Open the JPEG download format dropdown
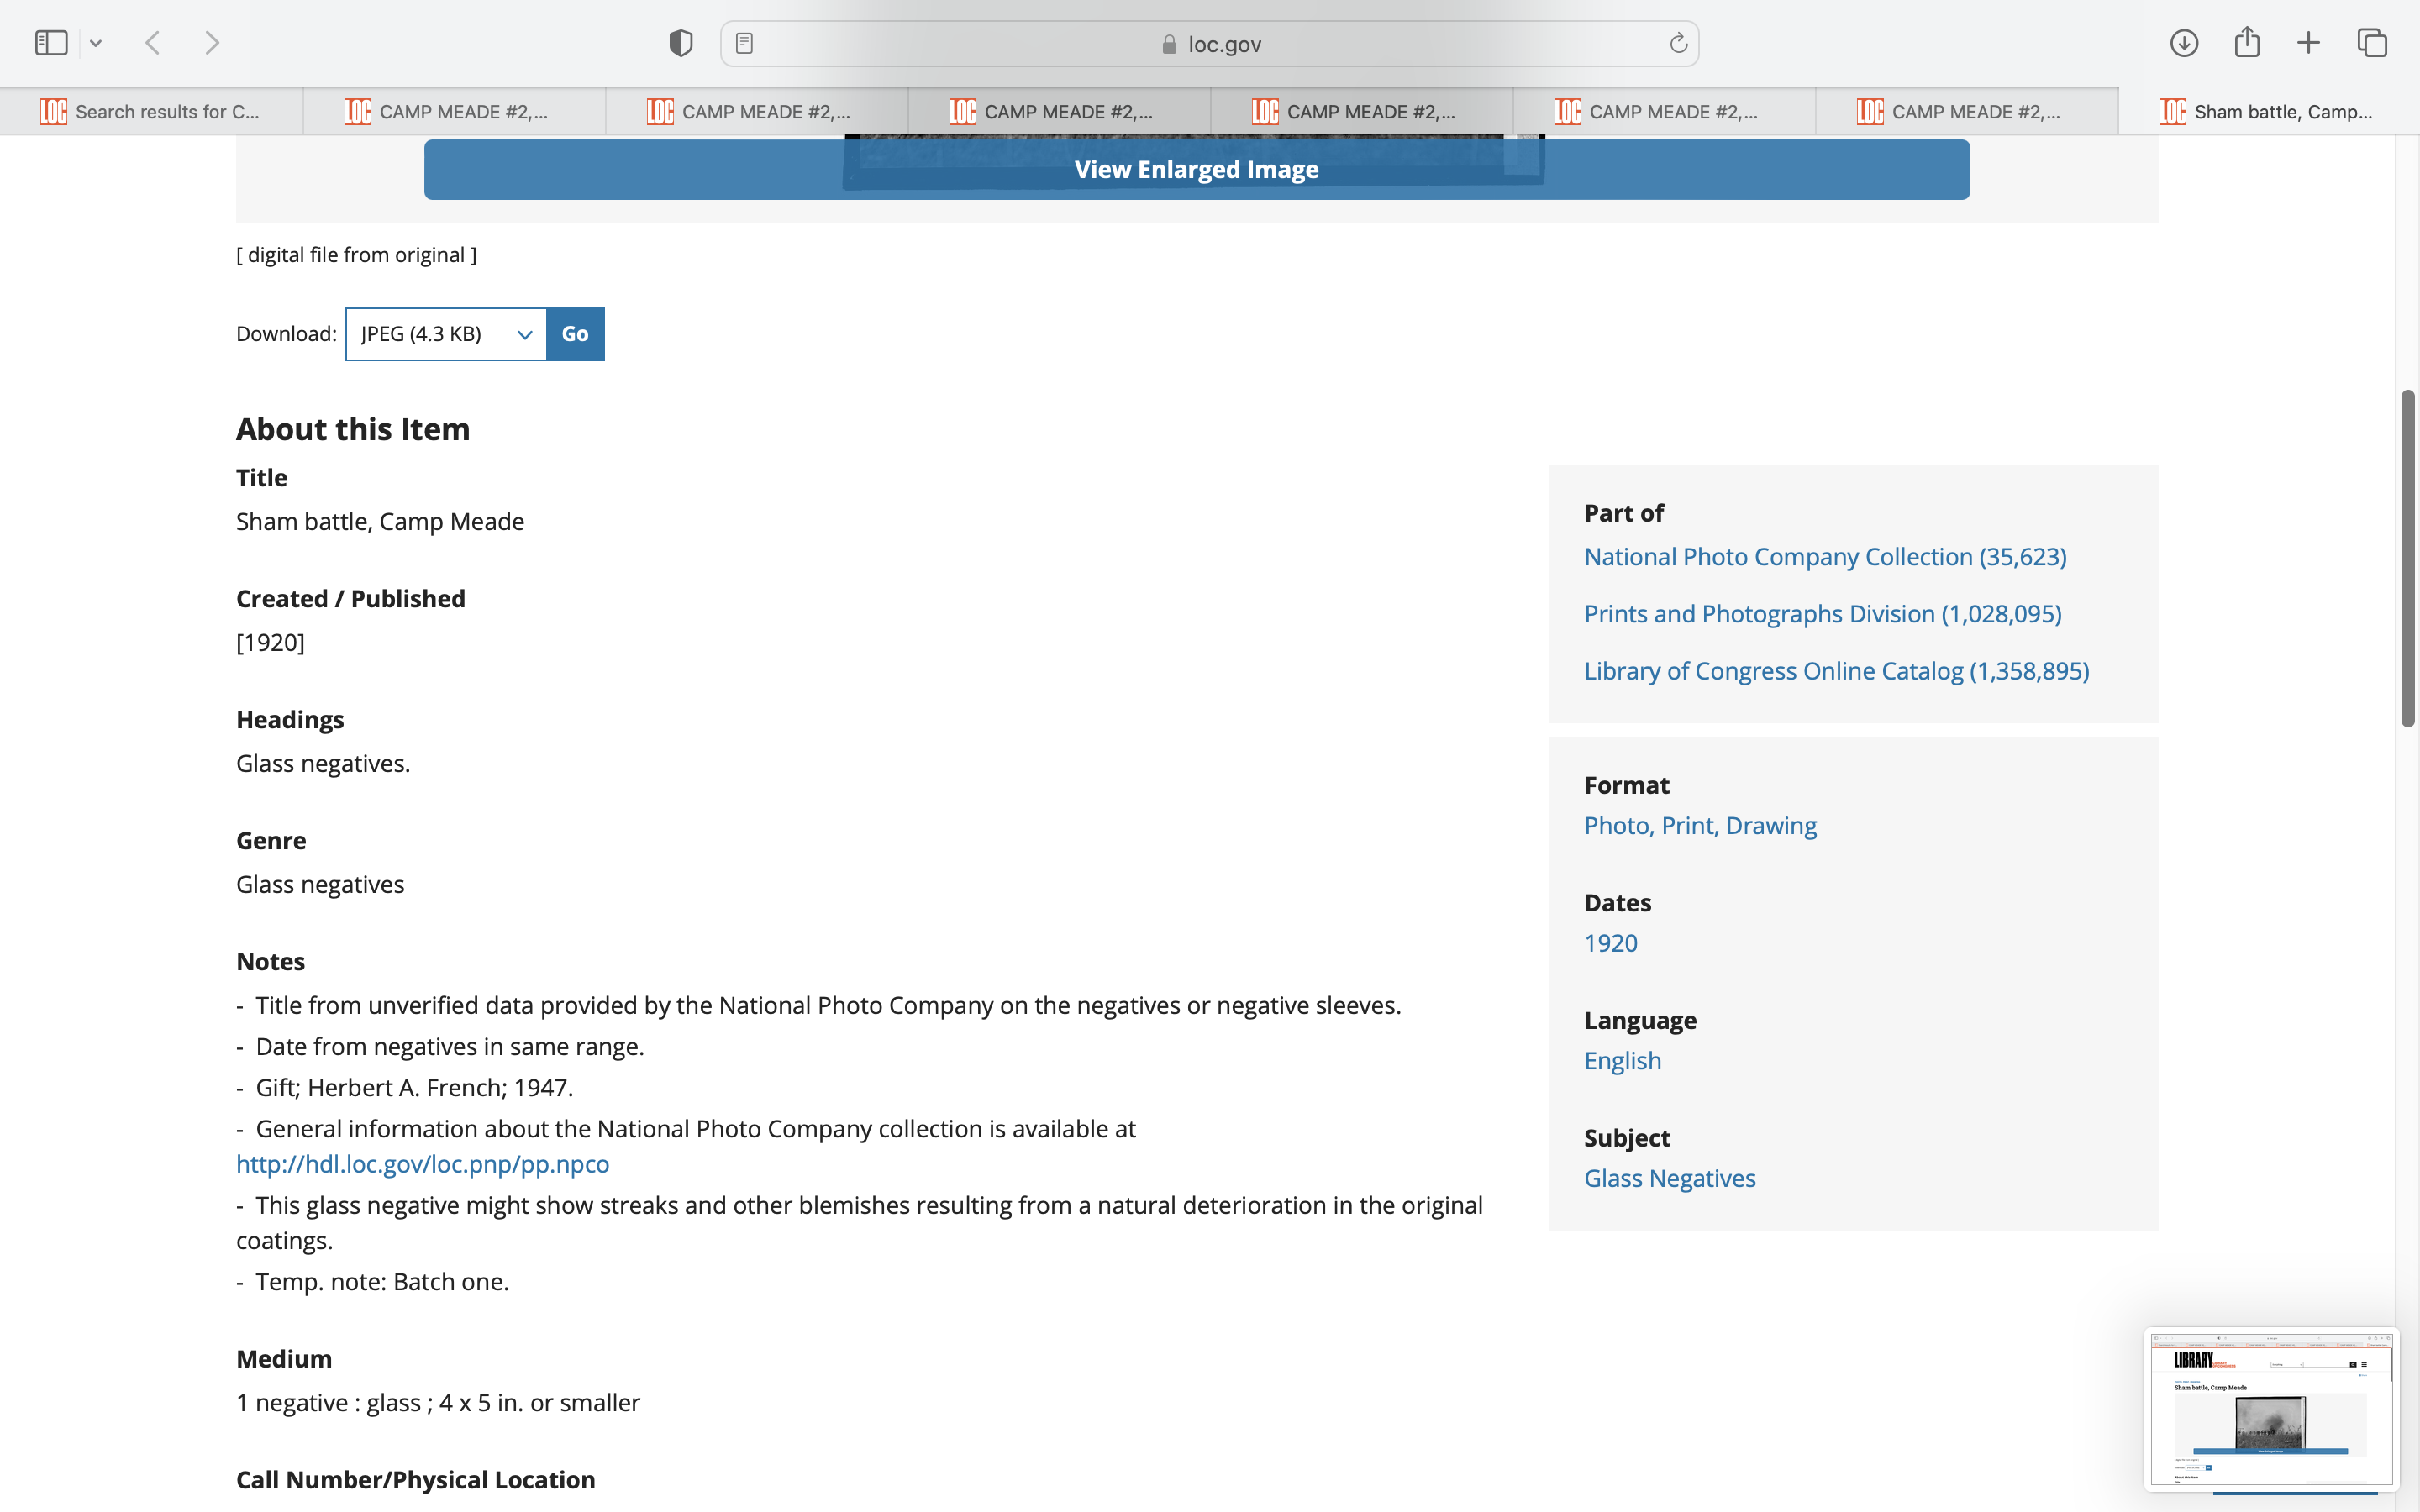2420x1512 pixels. pyautogui.click(x=446, y=334)
